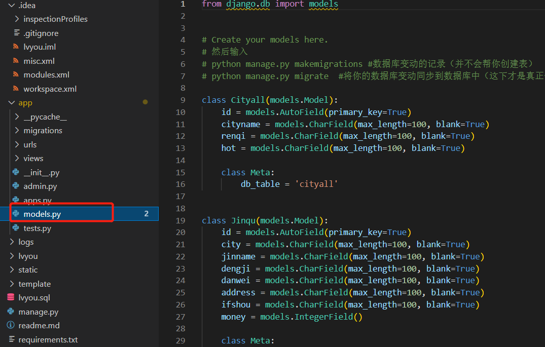Open the .gitignore file

click(41, 33)
